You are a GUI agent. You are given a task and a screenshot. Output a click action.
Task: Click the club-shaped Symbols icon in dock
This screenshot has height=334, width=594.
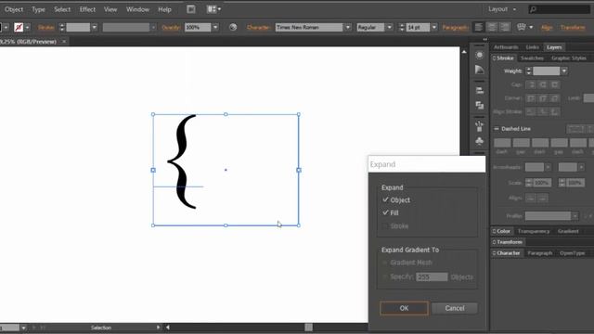pyautogui.click(x=480, y=141)
